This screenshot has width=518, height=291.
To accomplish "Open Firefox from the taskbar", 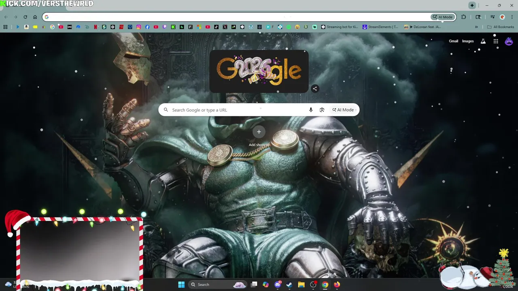I will coord(337,285).
